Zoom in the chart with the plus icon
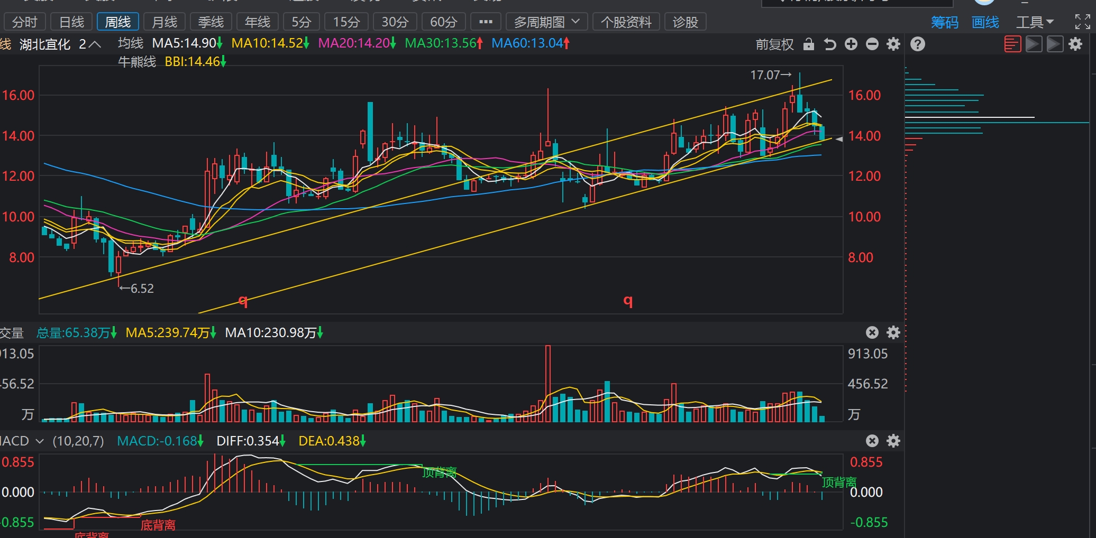1096x538 pixels. [x=851, y=44]
